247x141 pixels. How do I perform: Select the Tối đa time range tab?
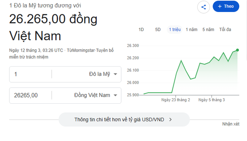click(x=225, y=30)
